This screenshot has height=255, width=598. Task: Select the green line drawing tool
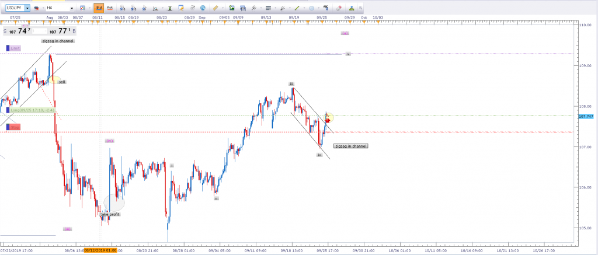297,9
